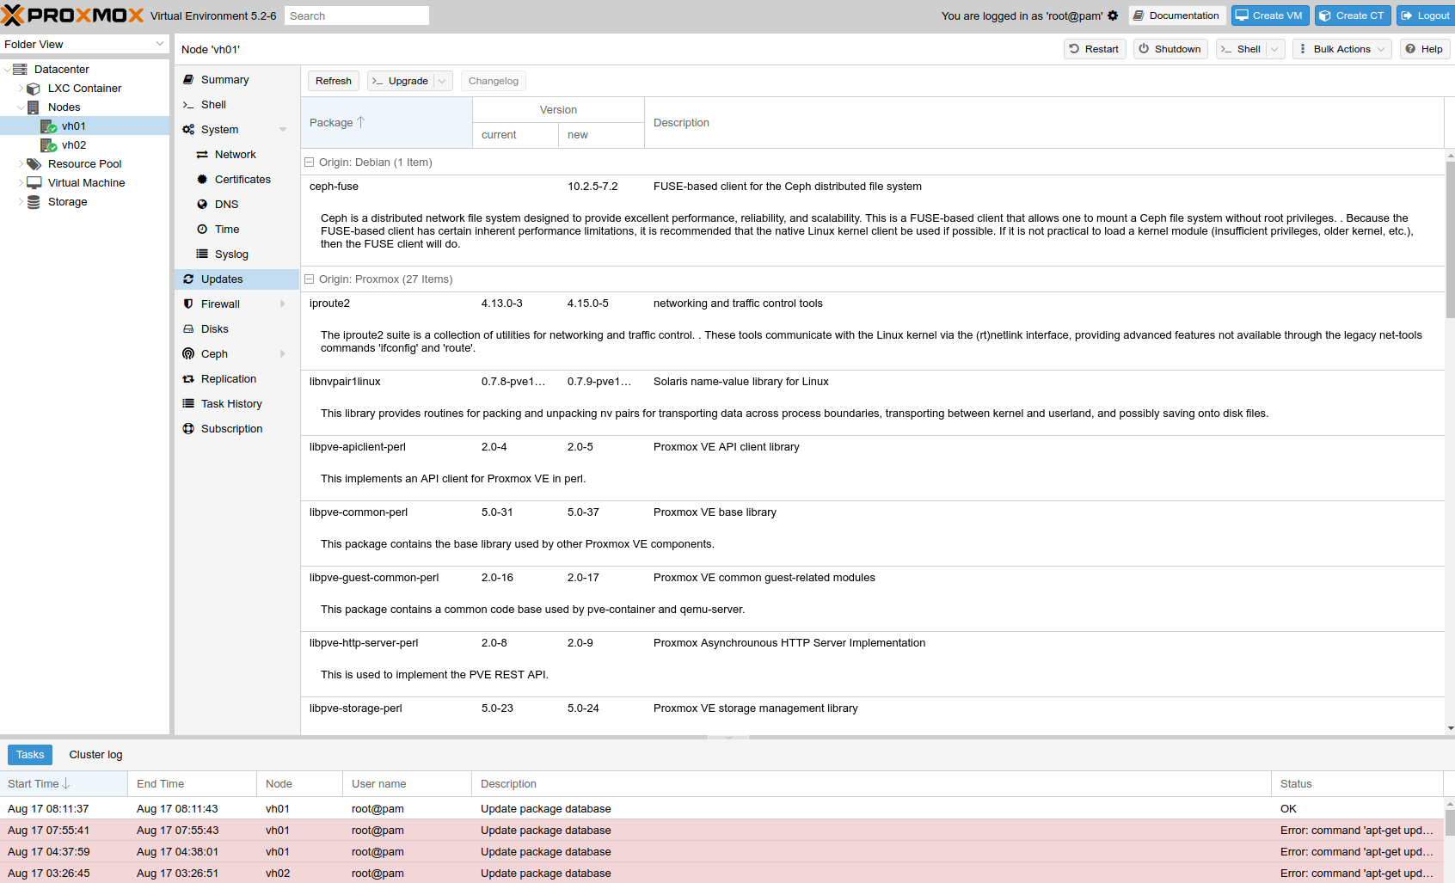The height and width of the screenshot is (883, 1455).
Task: Click the Syslog list icon
Action: point(202,254)
